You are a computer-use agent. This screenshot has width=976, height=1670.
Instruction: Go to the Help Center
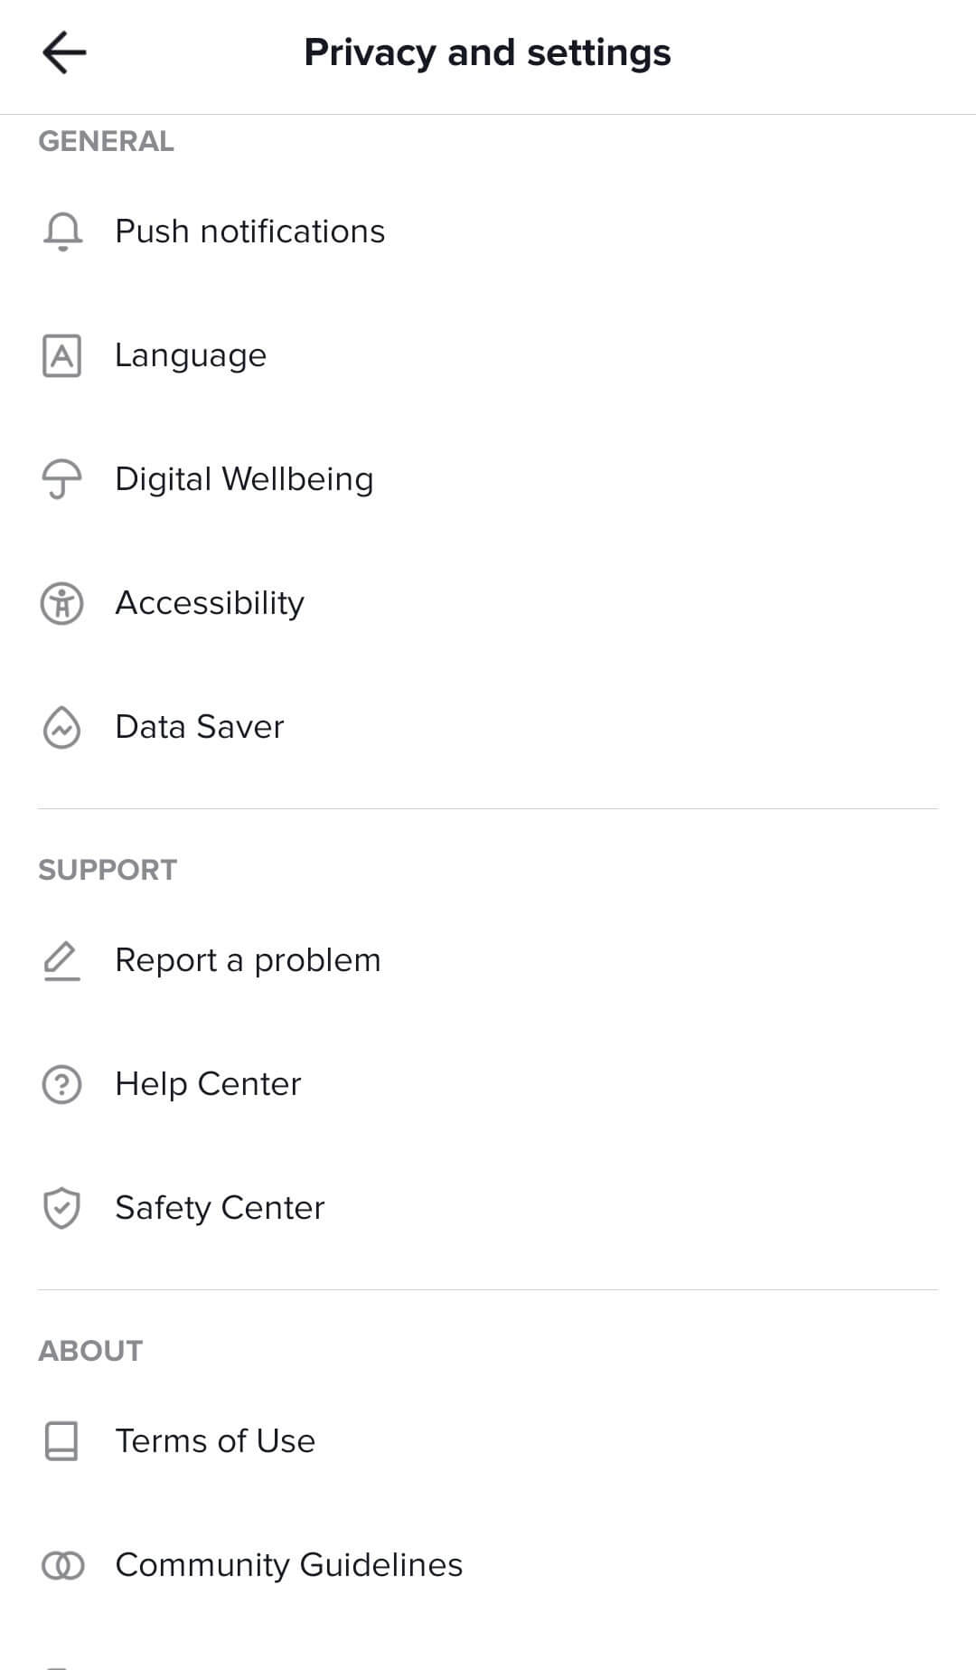[208, 1084]
